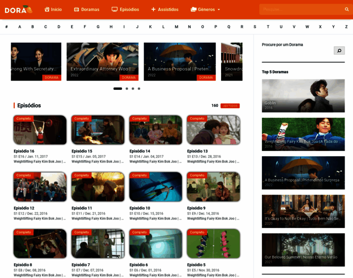The width and height of the screenshot is (353, 278).
Task: Open the Secretary Kim carousel card
Action: 36,62
